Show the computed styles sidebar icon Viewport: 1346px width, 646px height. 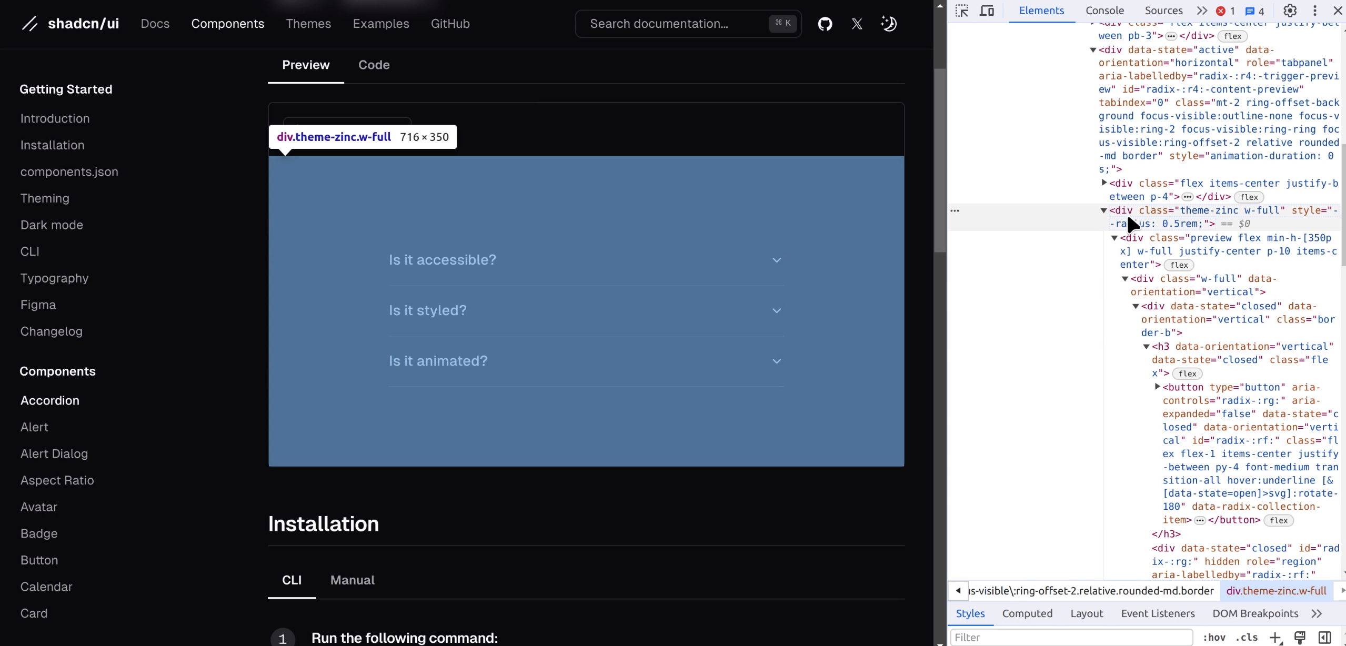pos(1324,637)
